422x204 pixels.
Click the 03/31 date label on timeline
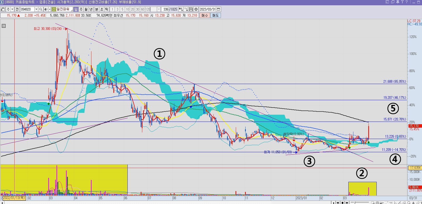coord(413,198)
